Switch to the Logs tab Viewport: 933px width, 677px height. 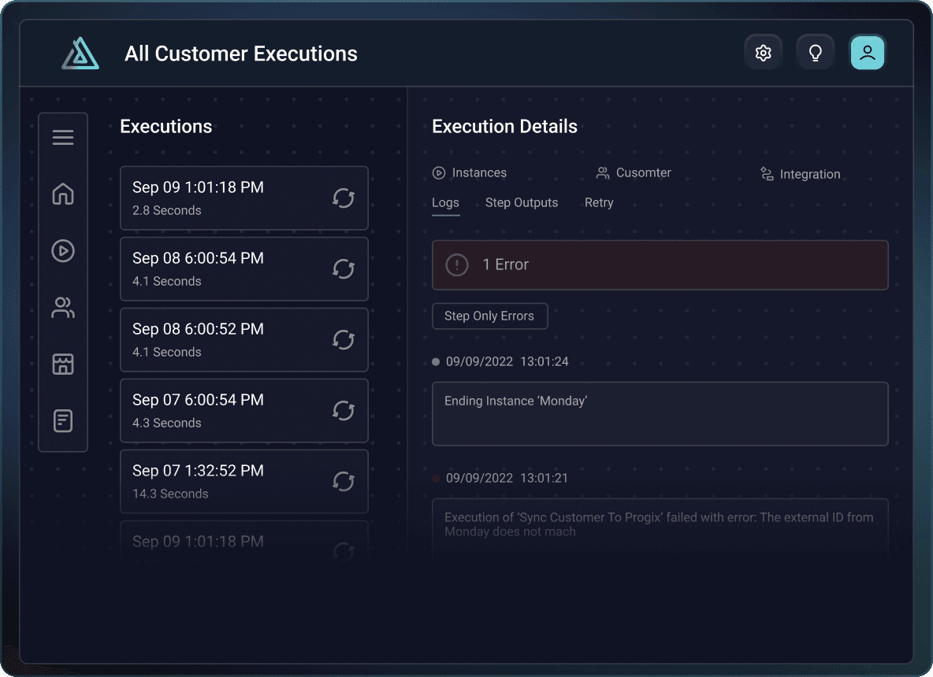pos(446,202)
